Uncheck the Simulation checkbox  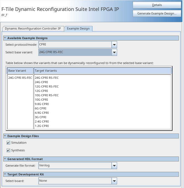point(8,143)
